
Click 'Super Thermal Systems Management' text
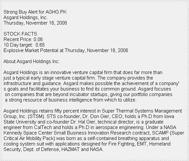click(142, 111)
